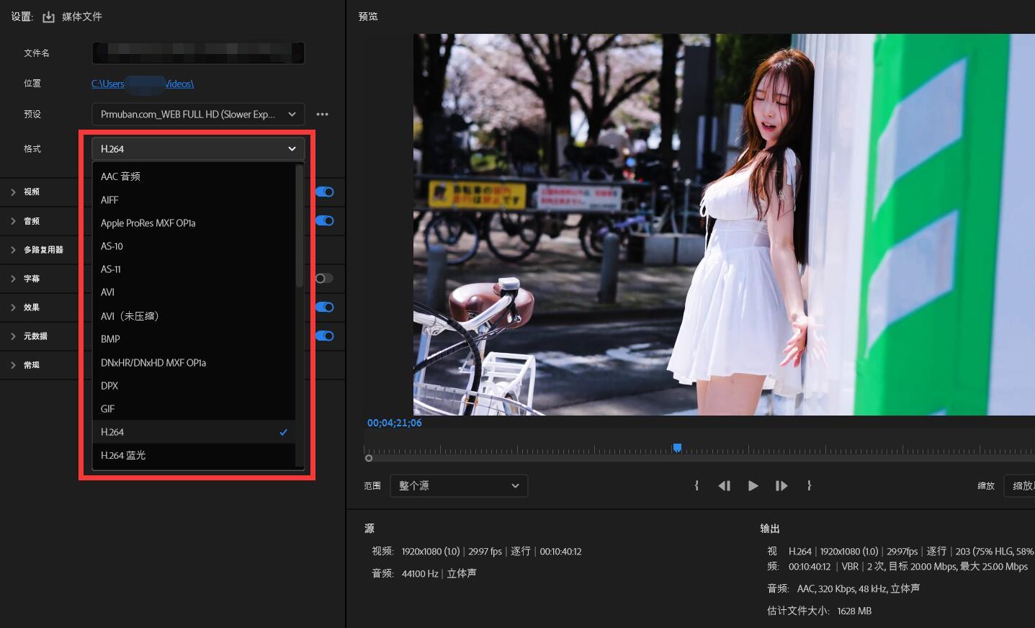Click the blue playhead on the preview timeline
The image size is (1035, 628).
[676, 447]
